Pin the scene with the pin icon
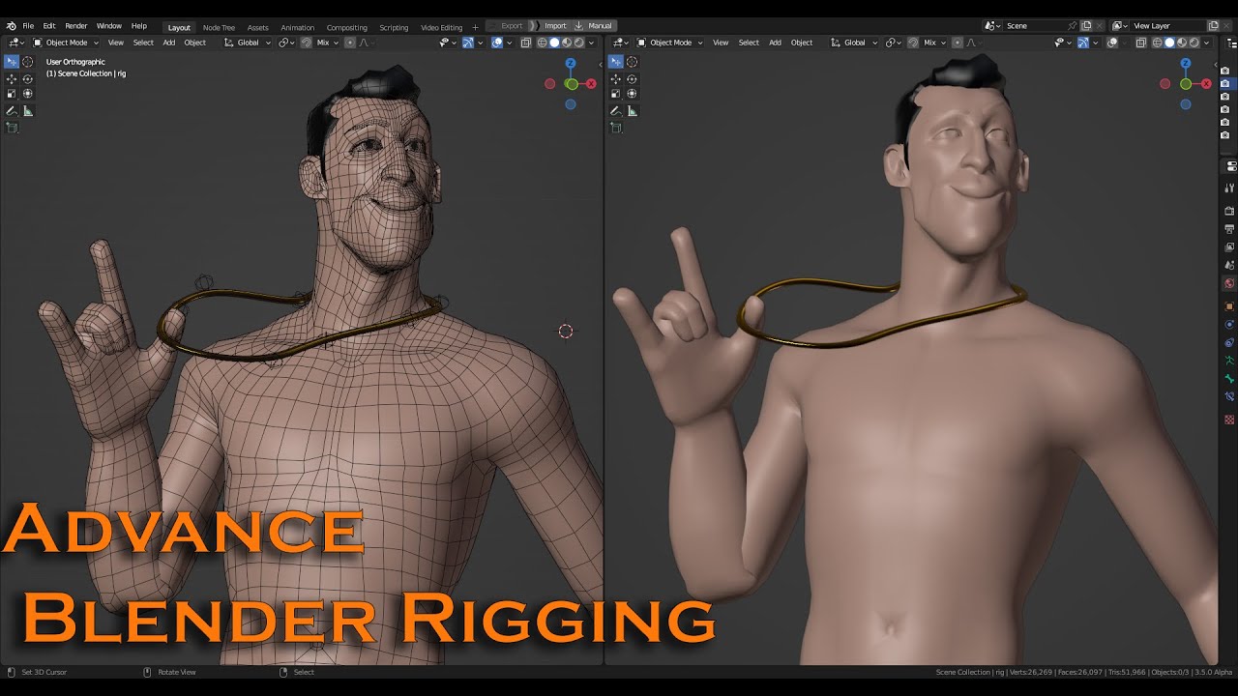The width and height of the screenshot is (1238, 696). 1072,26
